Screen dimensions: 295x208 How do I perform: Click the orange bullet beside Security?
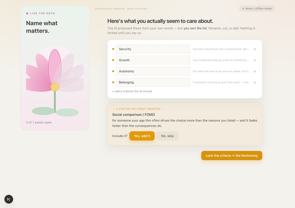pyautogui.click(x=113, y=49)
